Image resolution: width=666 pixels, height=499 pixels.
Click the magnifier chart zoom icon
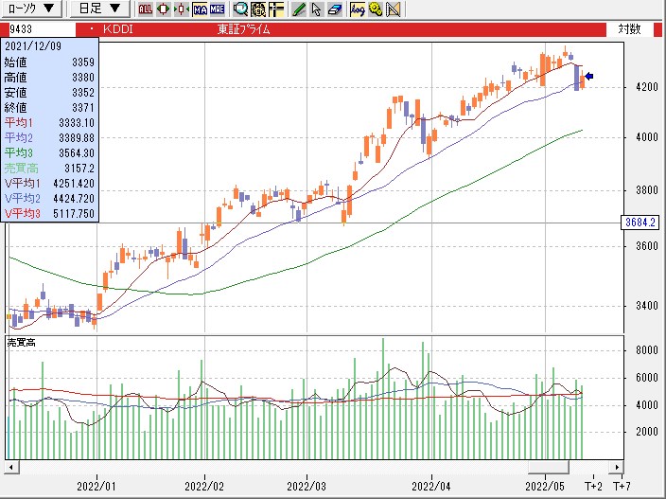240,9
